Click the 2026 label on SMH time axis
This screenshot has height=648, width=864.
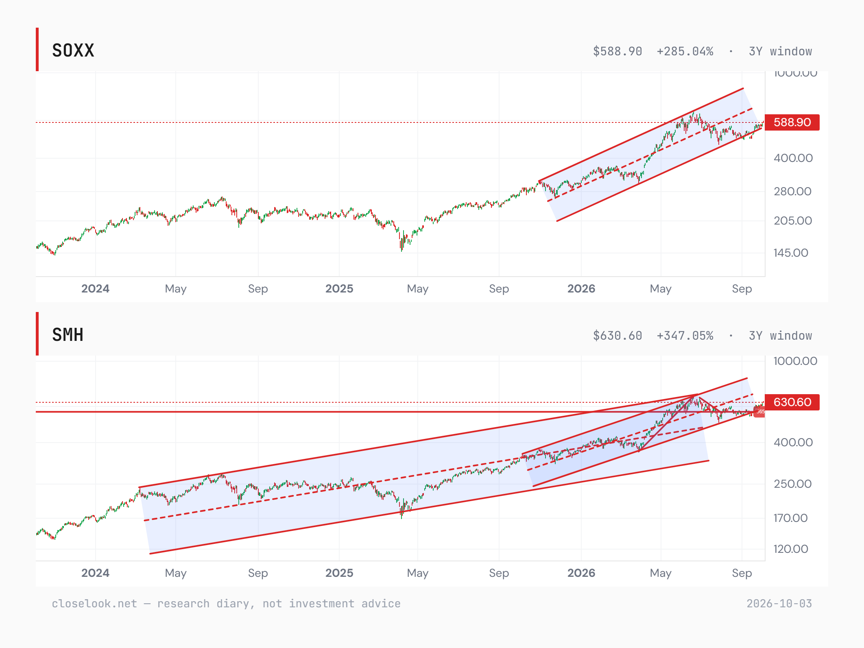click(581, 573)
